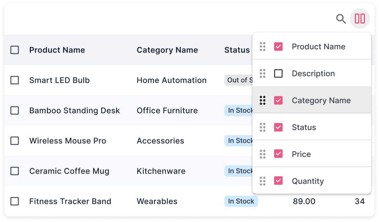
Task: Click the status badge in Smart LED Bulb row
Action: point(238,80)
